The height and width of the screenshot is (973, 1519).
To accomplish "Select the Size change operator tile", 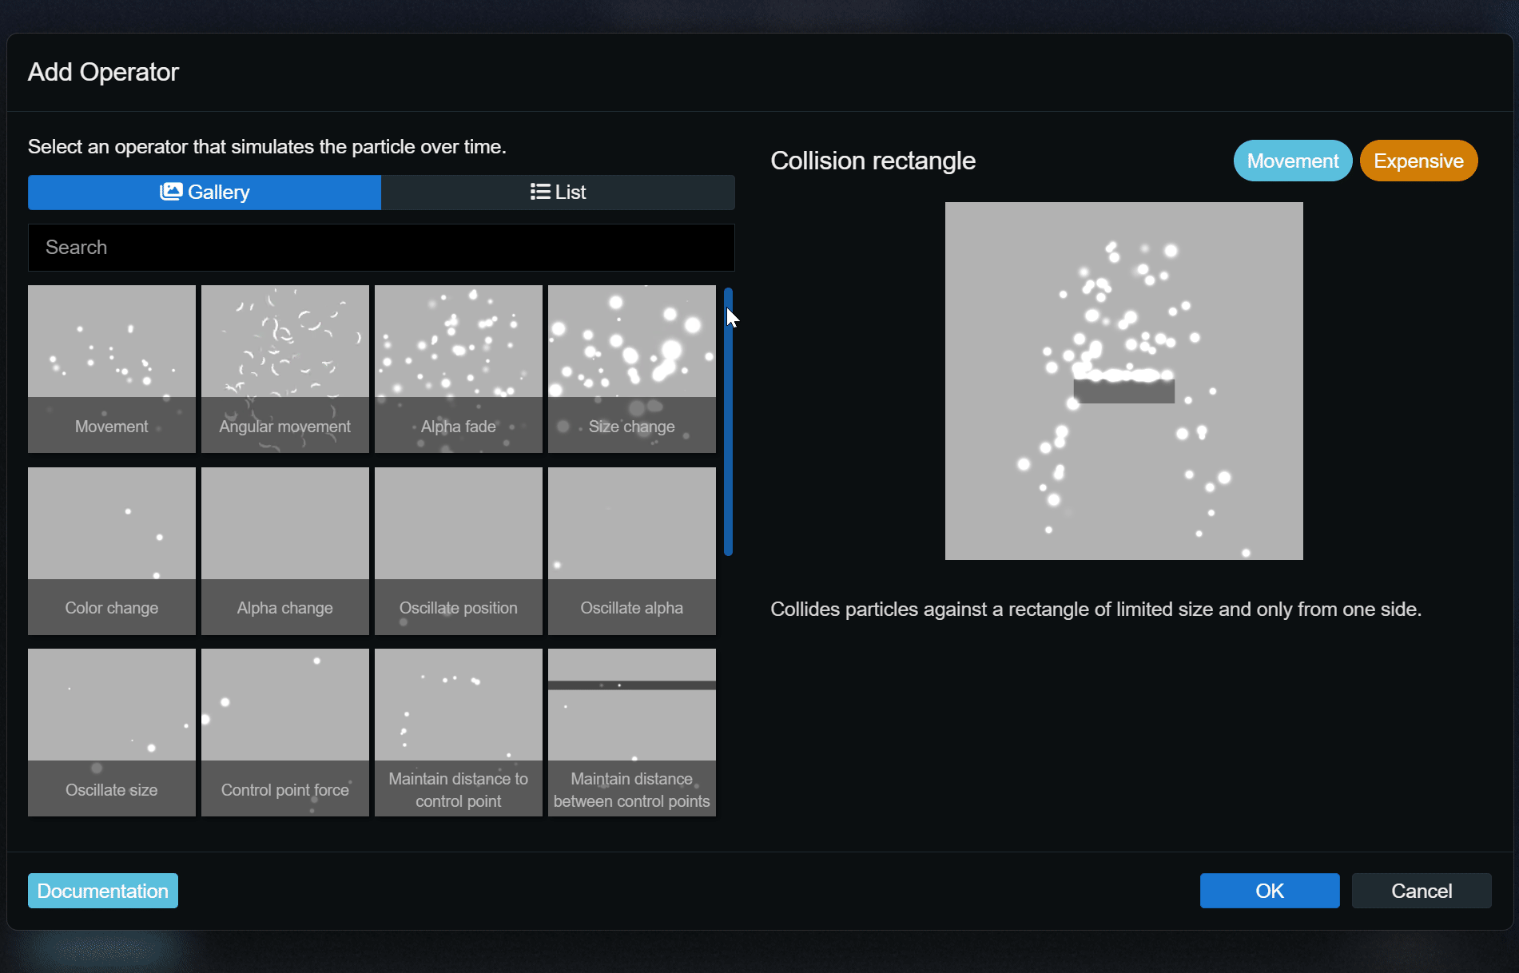I will coord(632,369).
